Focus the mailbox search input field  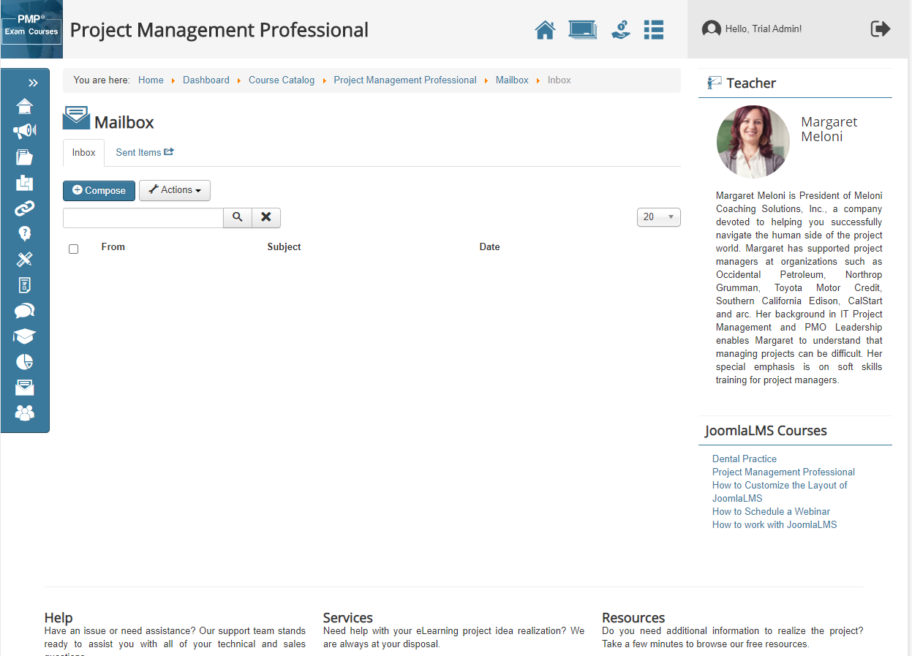point(143,218)
